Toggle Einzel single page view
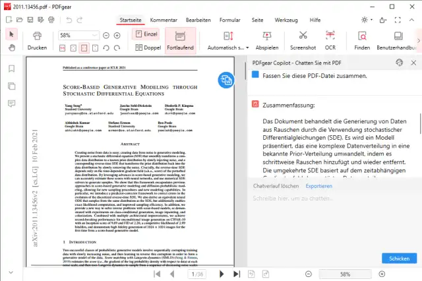Viewport: 422px width, 281px height. 146,34
